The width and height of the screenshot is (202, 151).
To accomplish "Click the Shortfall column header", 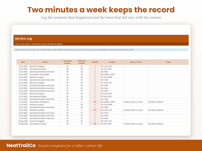I will [95, 62].
